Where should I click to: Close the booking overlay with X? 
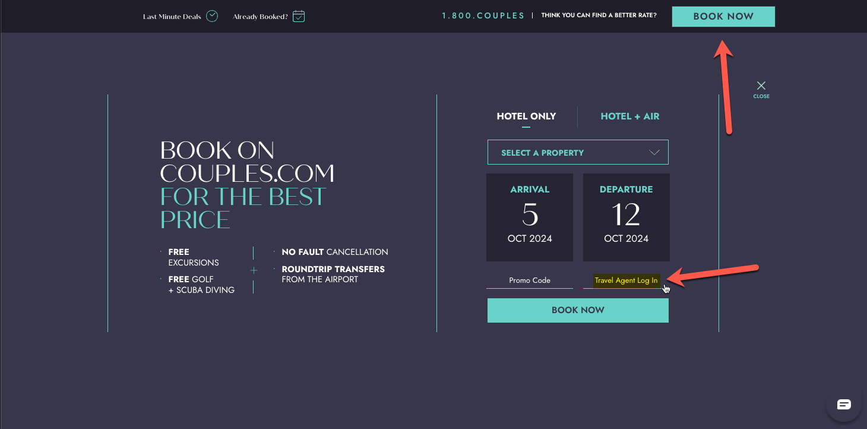761,86
